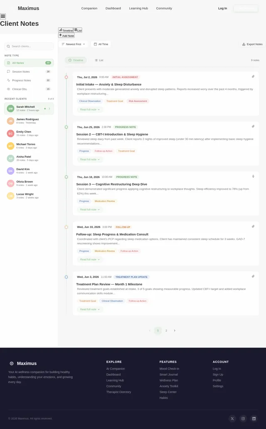This screenshot has height=429, width=266.
Task: Open Settings footer link
Action: 218,386
